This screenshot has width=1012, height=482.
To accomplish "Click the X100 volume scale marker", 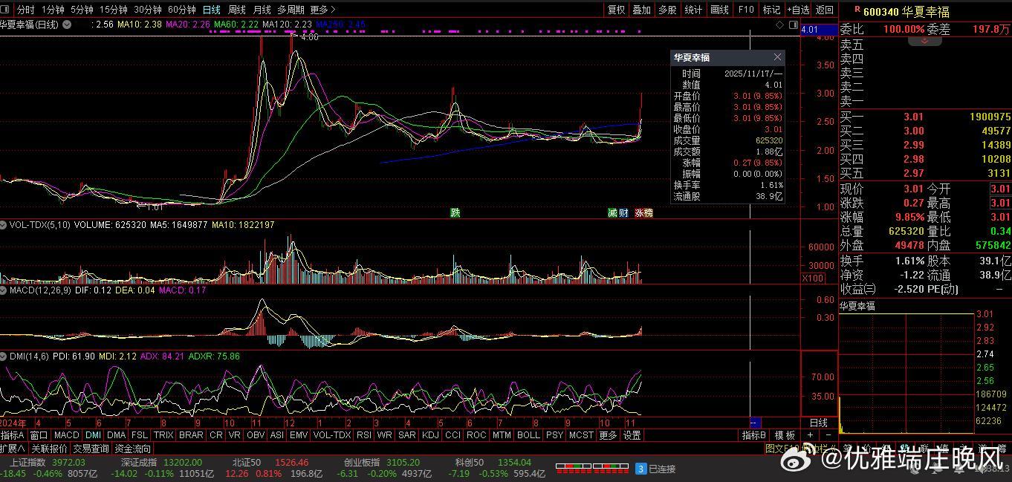I will coord(812,278).
